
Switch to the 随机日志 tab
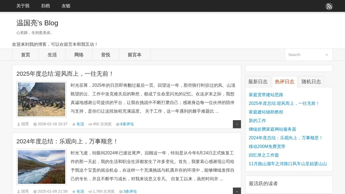[x=311, y=82]
